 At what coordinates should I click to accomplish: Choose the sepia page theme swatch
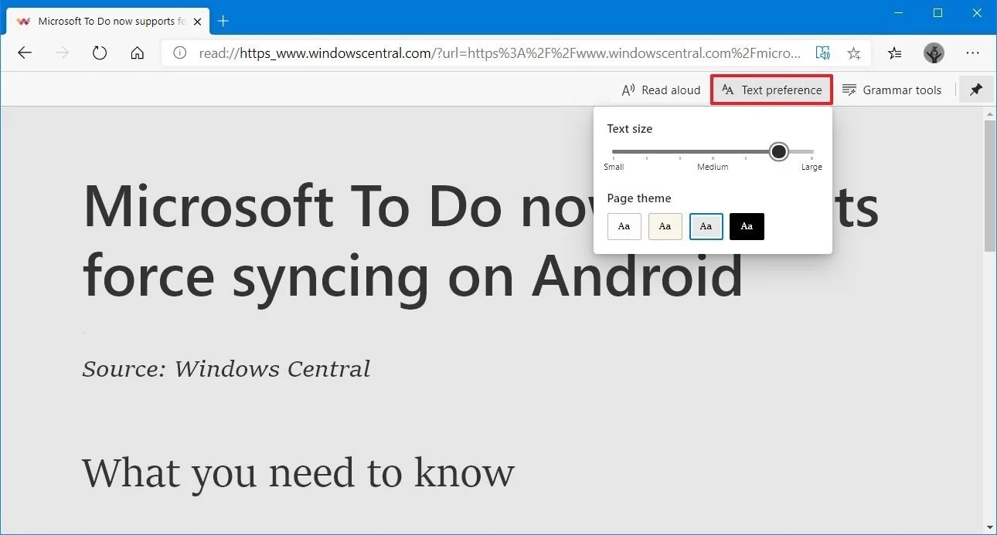665,226
